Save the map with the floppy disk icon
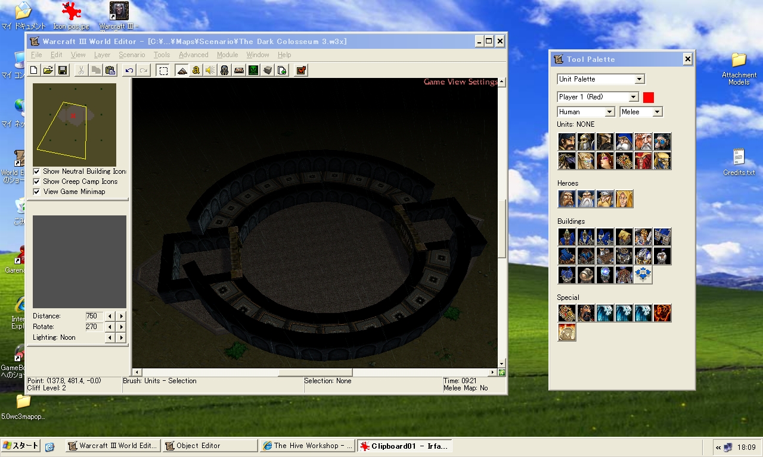 click(62, 70)
